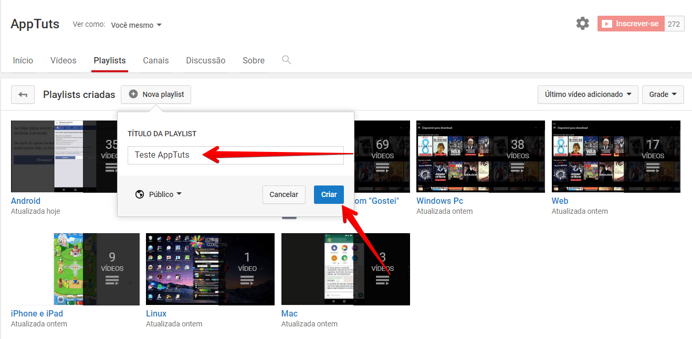692x339 pixels.
Task: Click Atualizada ontem under iPhone e iPad
Action: 39,324
